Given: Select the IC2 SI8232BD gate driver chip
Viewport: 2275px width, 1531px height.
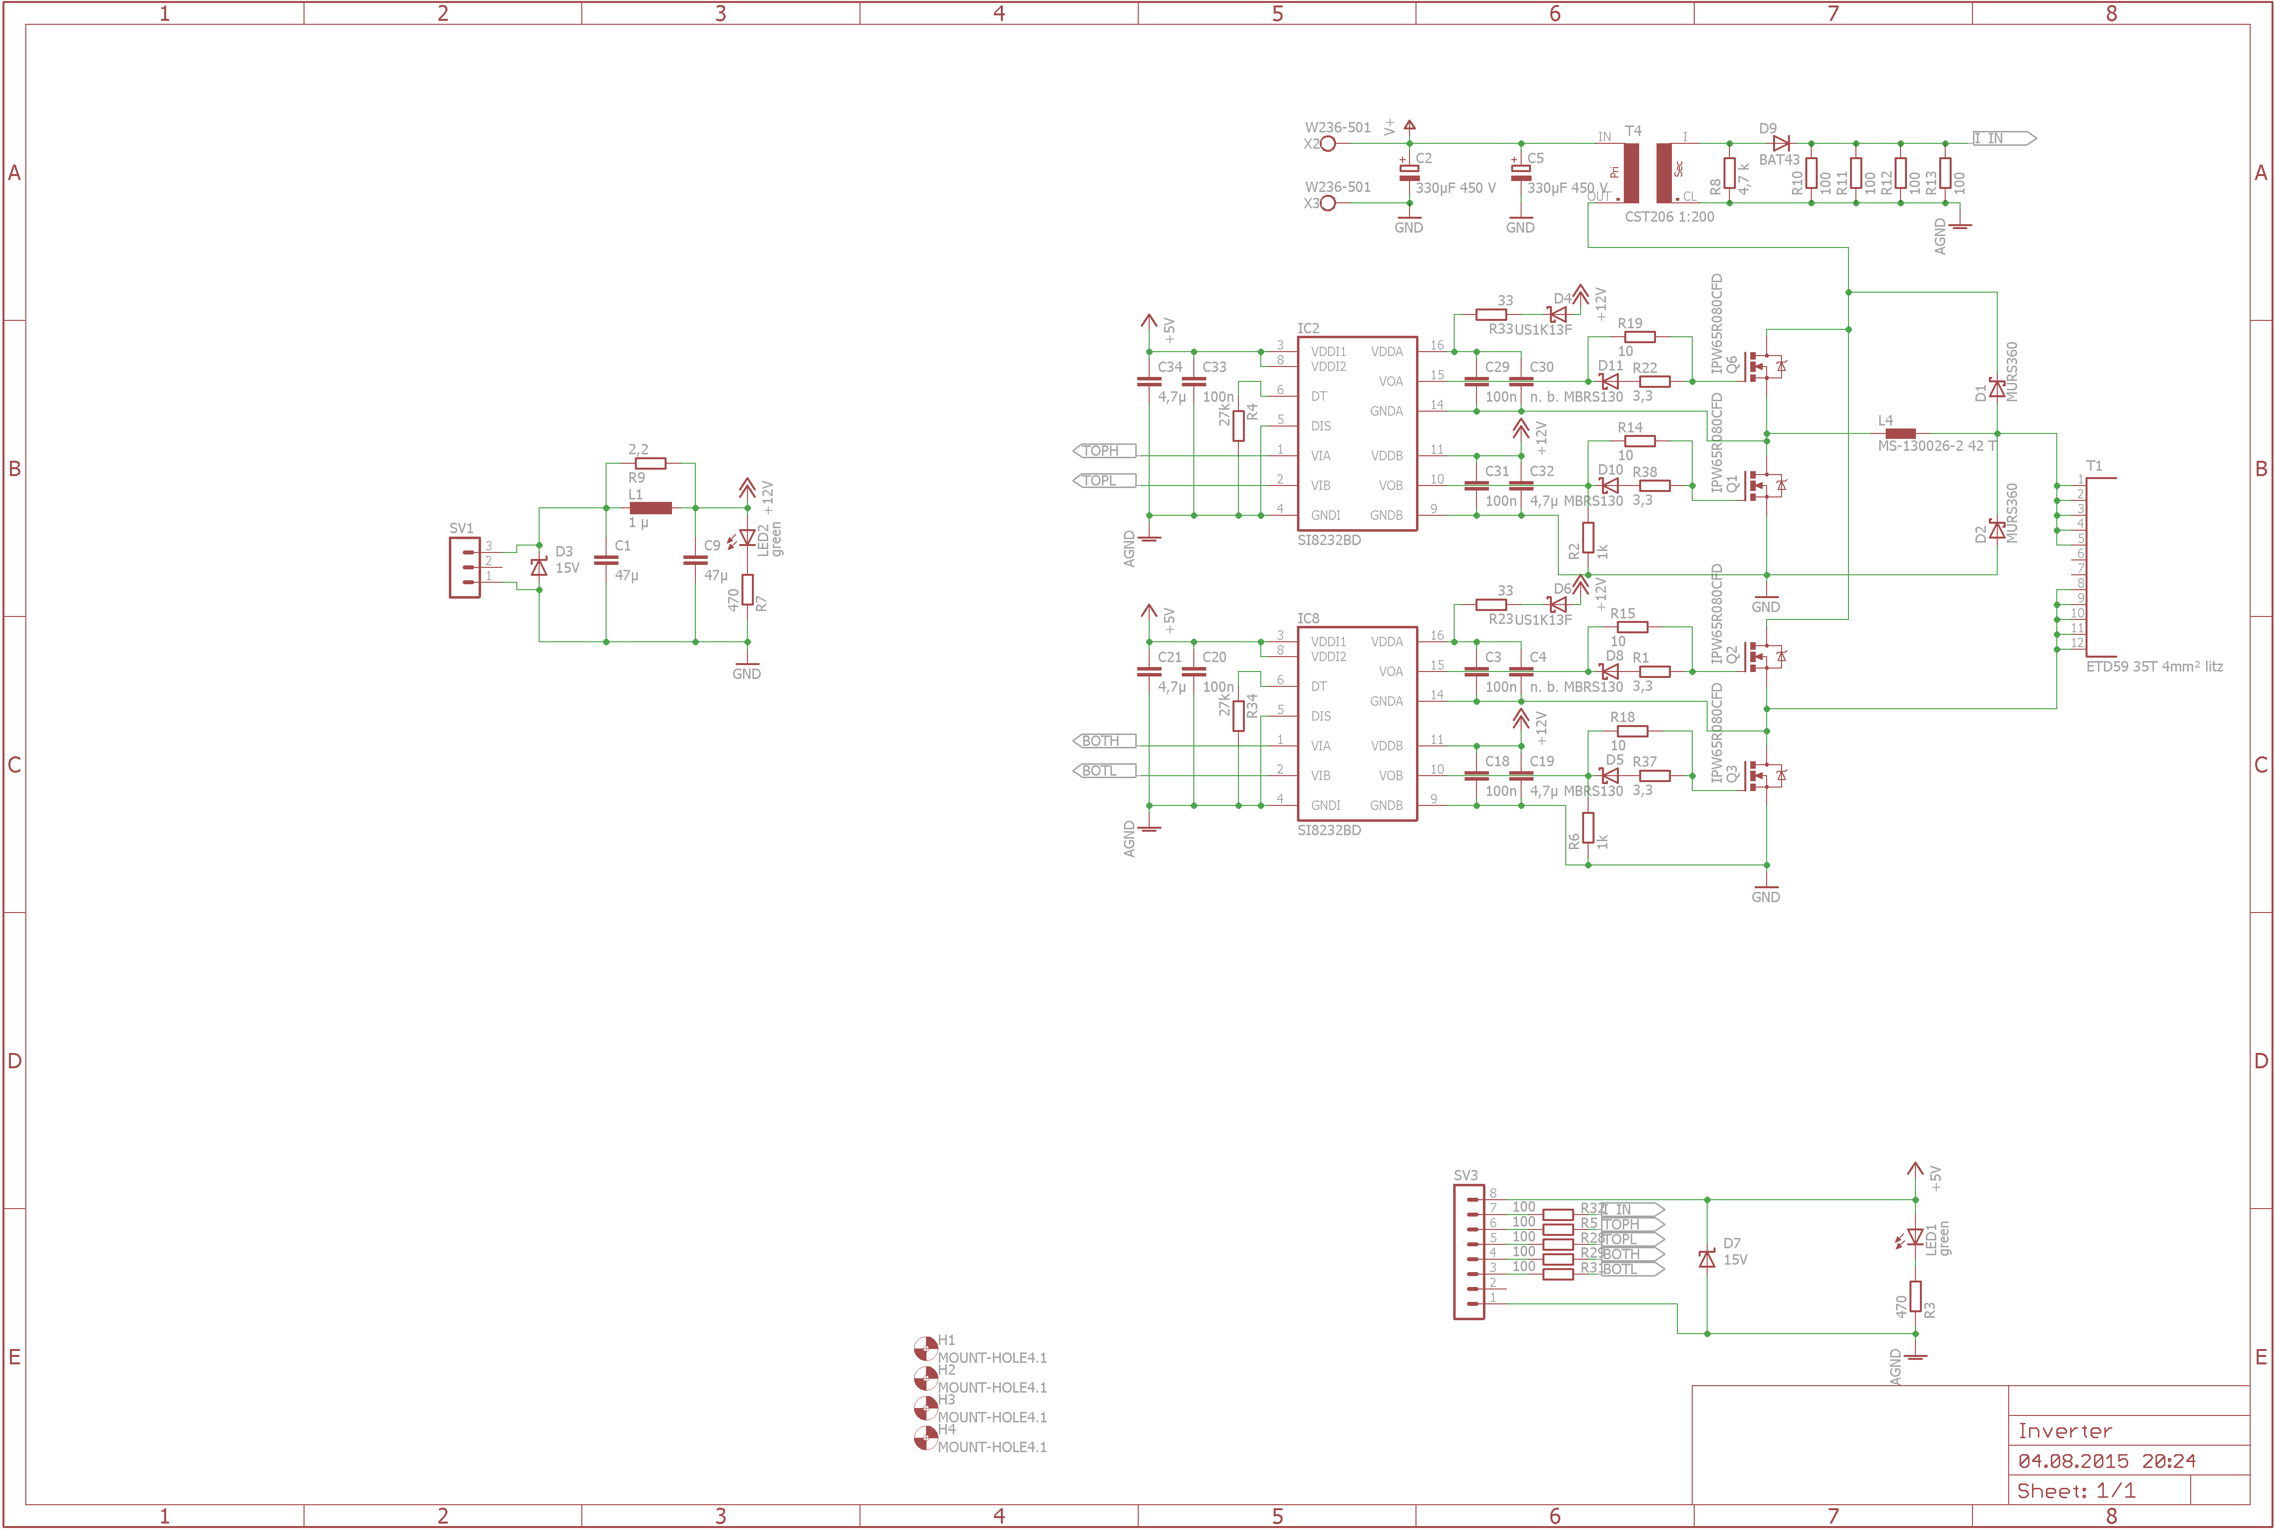Looking at the screenshot, I should point(1356,433).
